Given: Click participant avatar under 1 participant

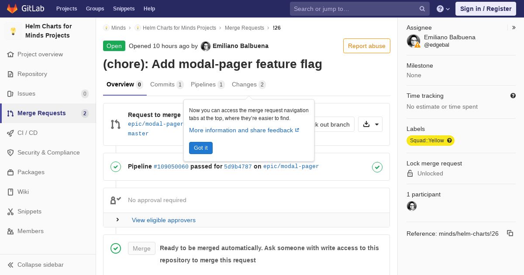Looking at the screenshot, I should (x=411, y=206).
